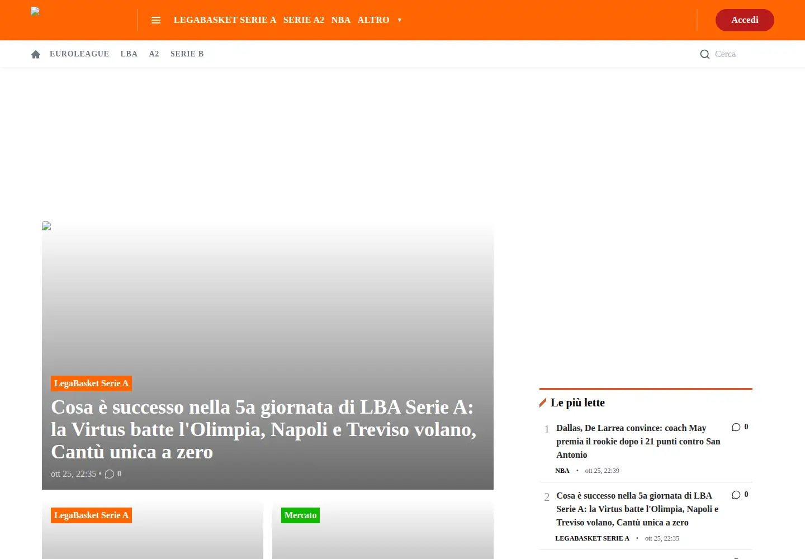The image size is (805, 559).
Task: Click the search magnifier icon
Action: point(705,54)
